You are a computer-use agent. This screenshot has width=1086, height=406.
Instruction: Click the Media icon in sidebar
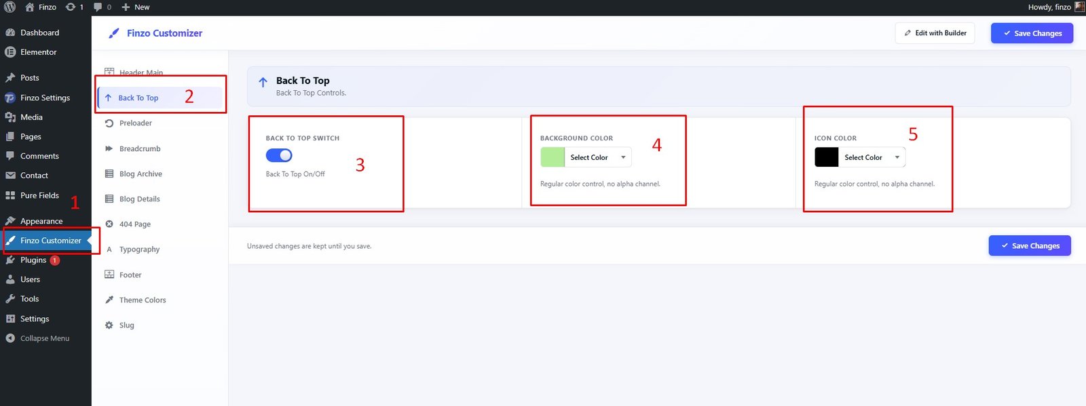[x=10, y=117]
